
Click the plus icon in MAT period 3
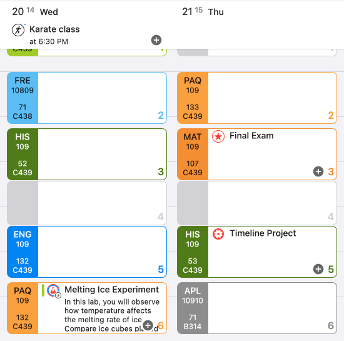(318, 171)
